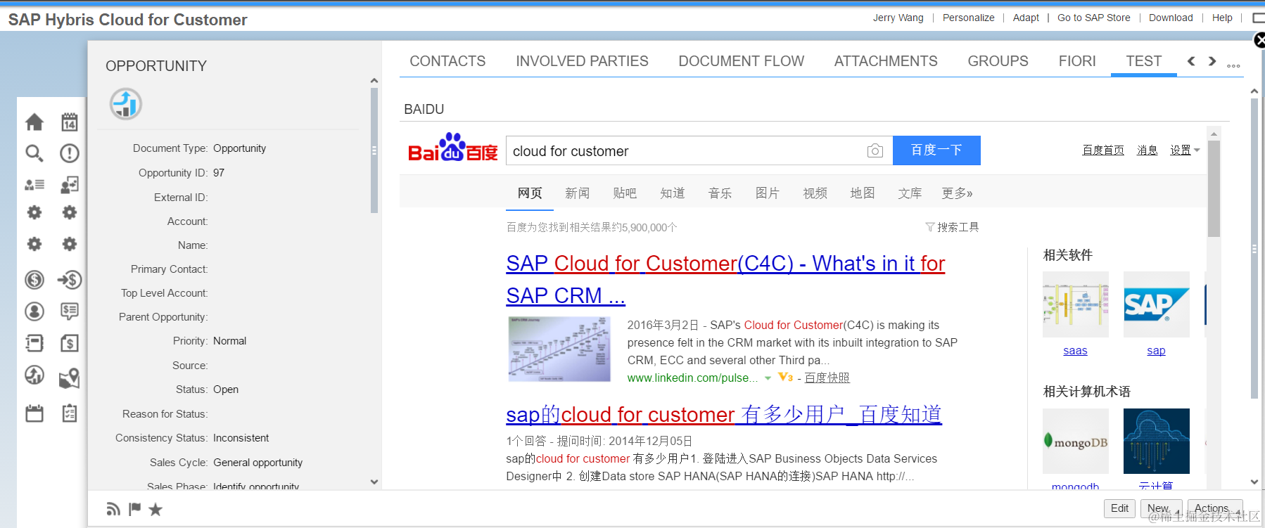
Task: Click the opportunity chart icon under OPPORTUNITY heading
Action: [126, 104]
